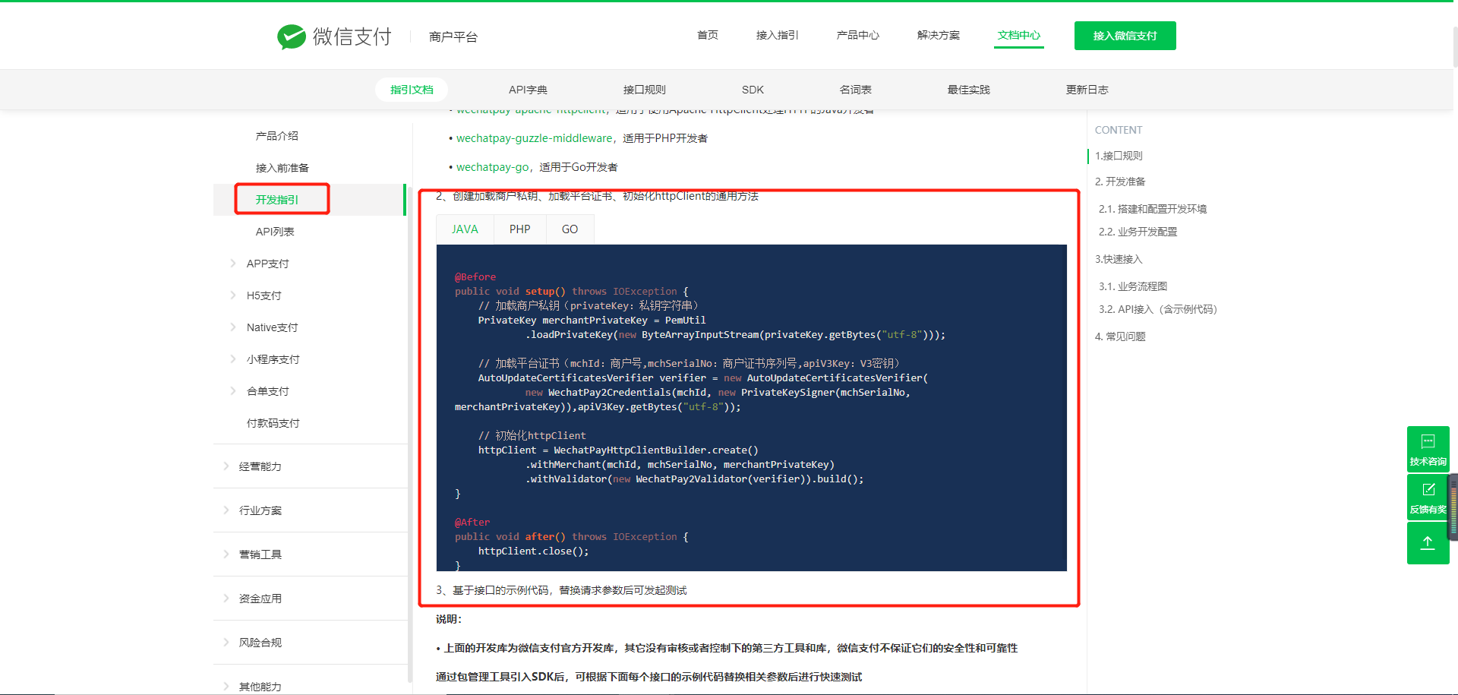1458x695 pixels.
Task: Expand the 行业方案 category
Action: [260, 510]
